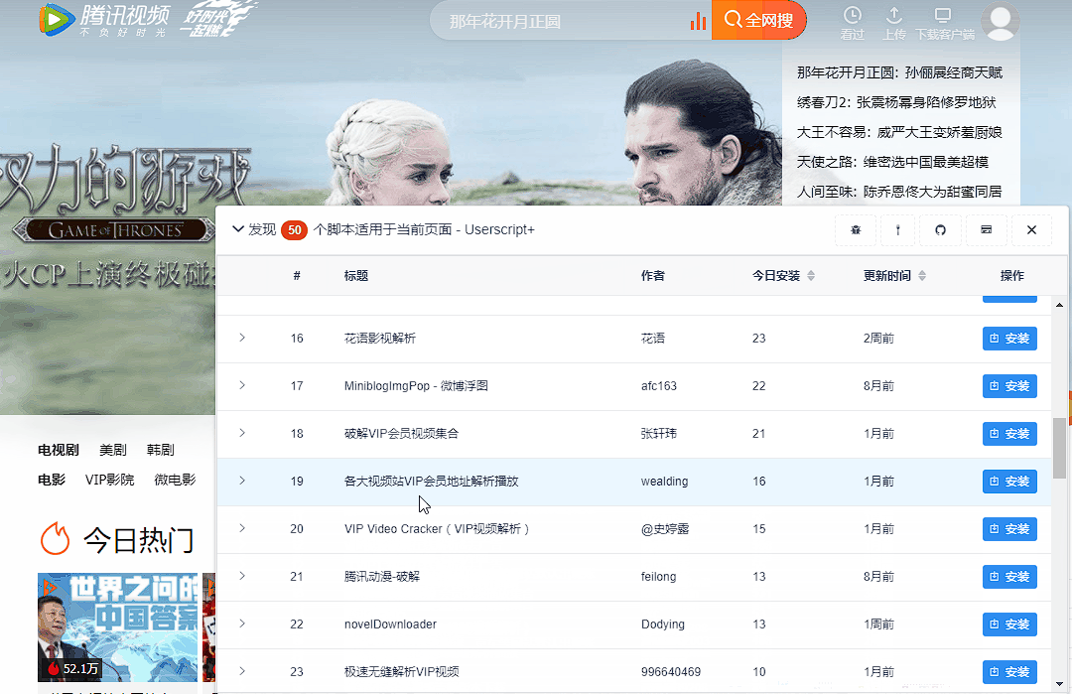1072x694 pixels.
Task: Click the 今日热门 flame icon
Action: click(55, 539)
